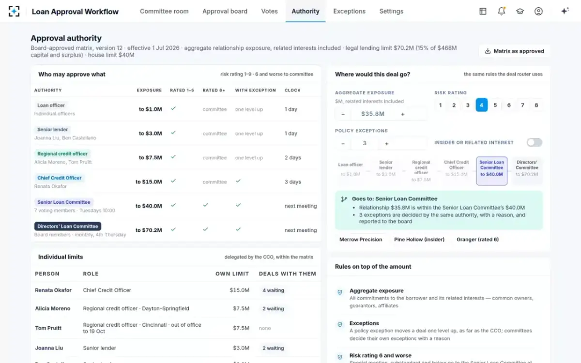Select risk rating 2
581x363 pixels.
(x=454, y=105)
